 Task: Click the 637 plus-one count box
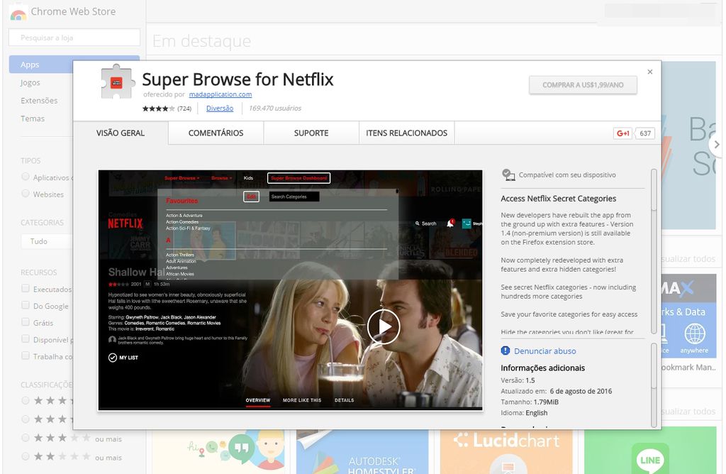[x=645, y=133]
